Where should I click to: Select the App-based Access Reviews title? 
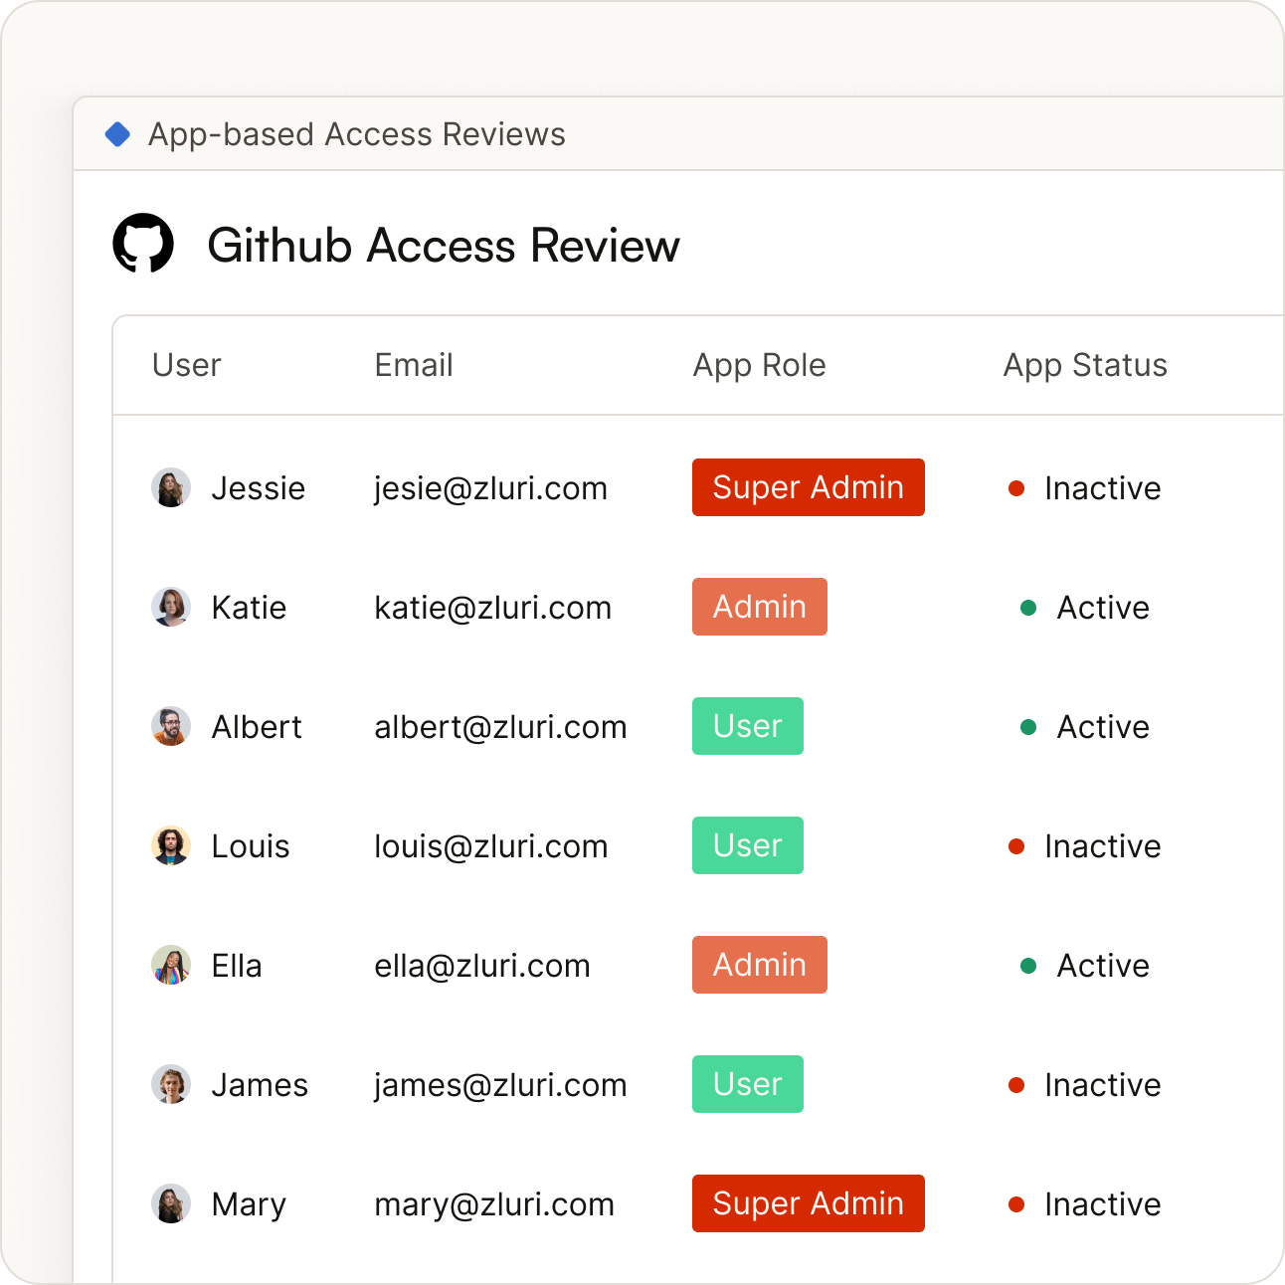click(357, 134)
